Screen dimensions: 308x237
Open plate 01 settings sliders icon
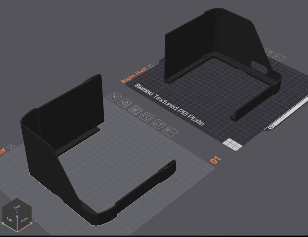158,124
